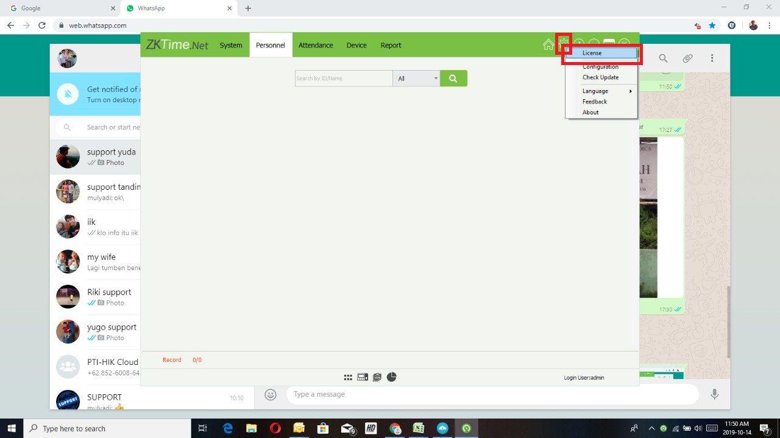Click the clipboard report icon at bottom
The height and width of the screenshot is (438, 780).
pos(377,377)
